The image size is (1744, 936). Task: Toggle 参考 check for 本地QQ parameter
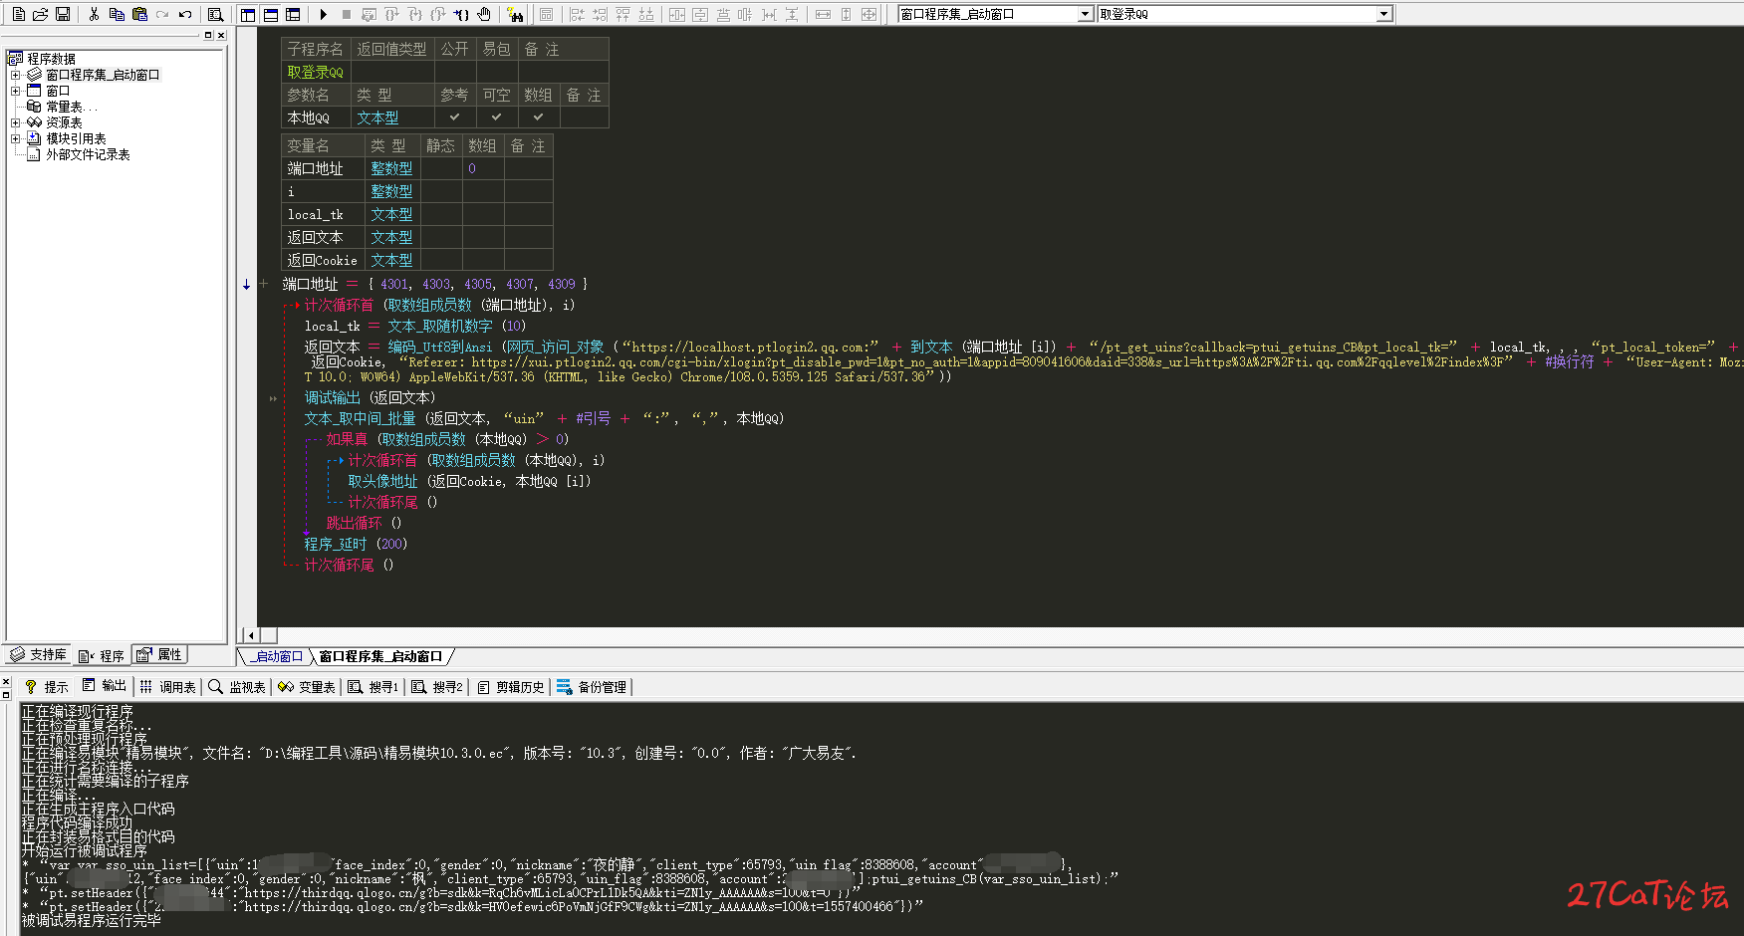click(x=454, y=117)
